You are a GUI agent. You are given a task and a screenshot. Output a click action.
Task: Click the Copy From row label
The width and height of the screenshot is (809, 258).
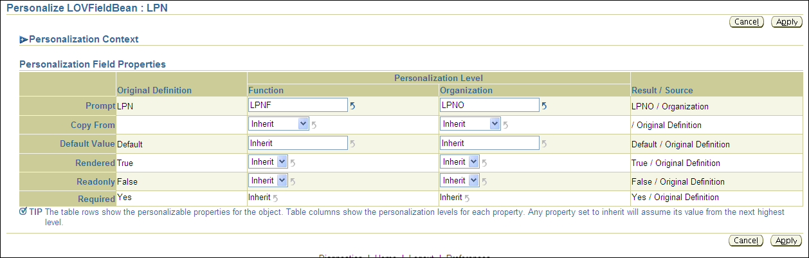[x=93, y=125]
